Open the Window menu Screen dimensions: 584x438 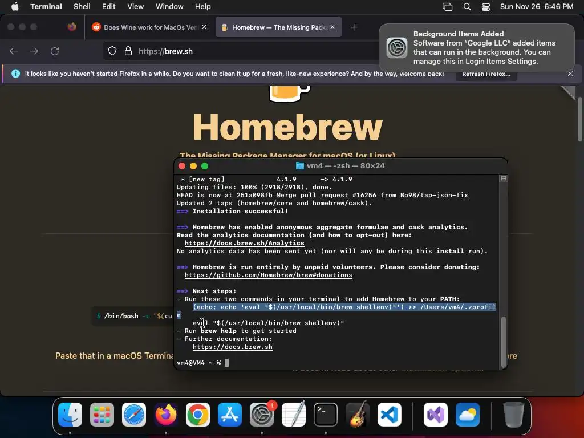(x=169, y=7)
